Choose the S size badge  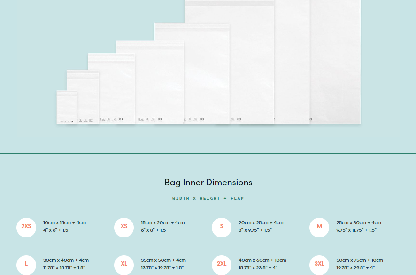point(222,227)
